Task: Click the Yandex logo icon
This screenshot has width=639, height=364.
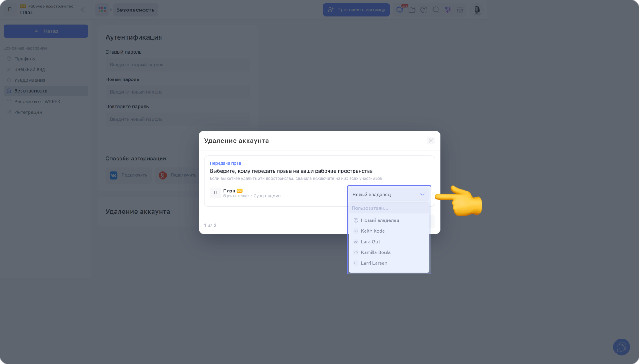Action: tap(163, 175)
